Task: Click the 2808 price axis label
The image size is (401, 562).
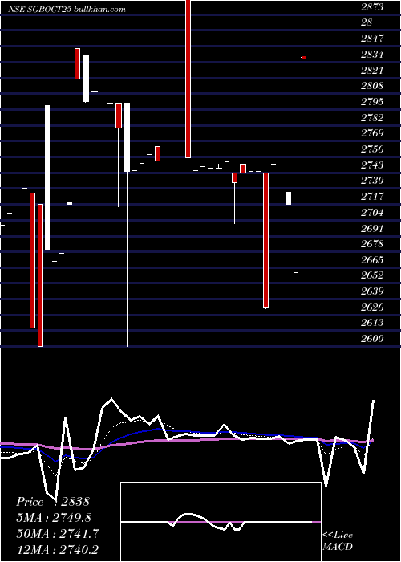Action: coord(372,86)
